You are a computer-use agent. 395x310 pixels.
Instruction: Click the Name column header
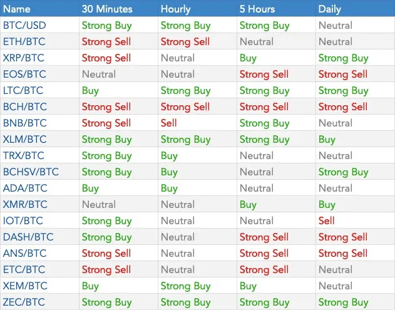coord(17,9)
